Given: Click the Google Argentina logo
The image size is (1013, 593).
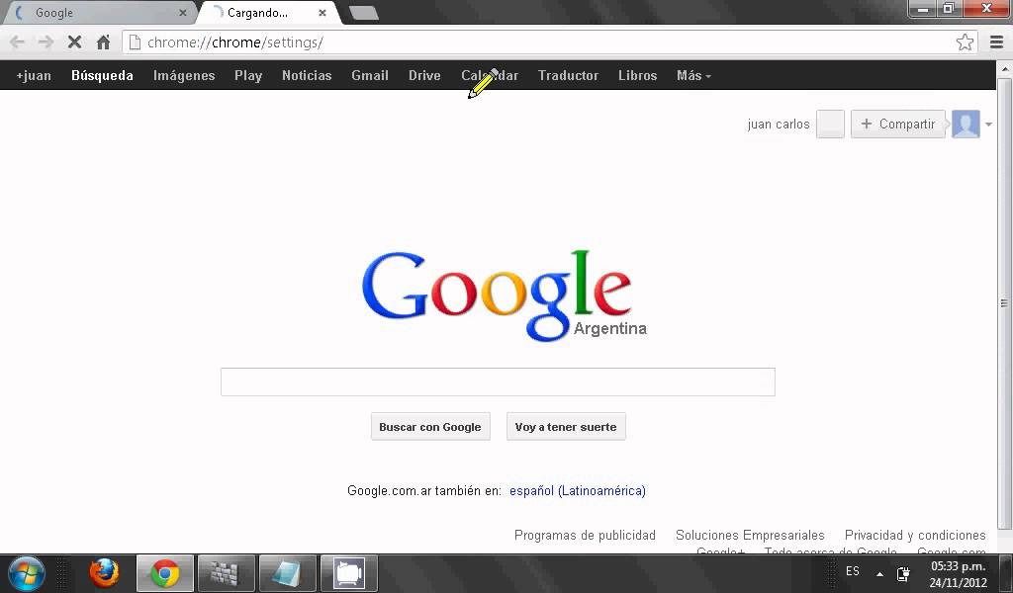Looking at the screenshot, I should [505, 295].
